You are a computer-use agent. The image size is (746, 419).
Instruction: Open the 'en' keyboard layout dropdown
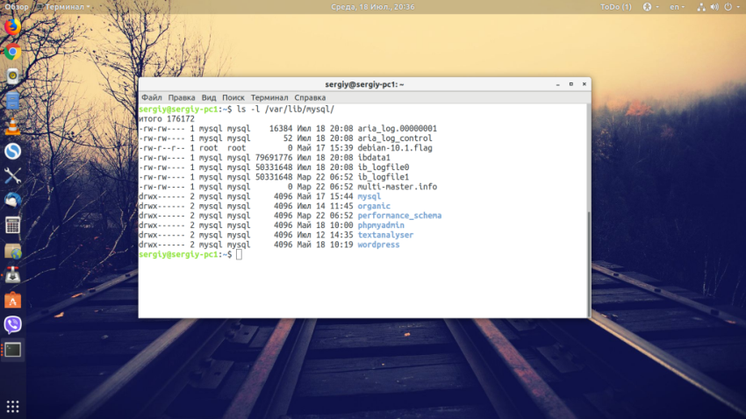point(676,7)
